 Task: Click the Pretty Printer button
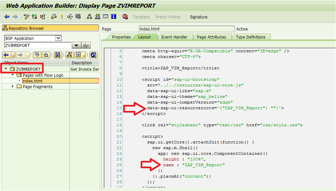tap(168, 17)
